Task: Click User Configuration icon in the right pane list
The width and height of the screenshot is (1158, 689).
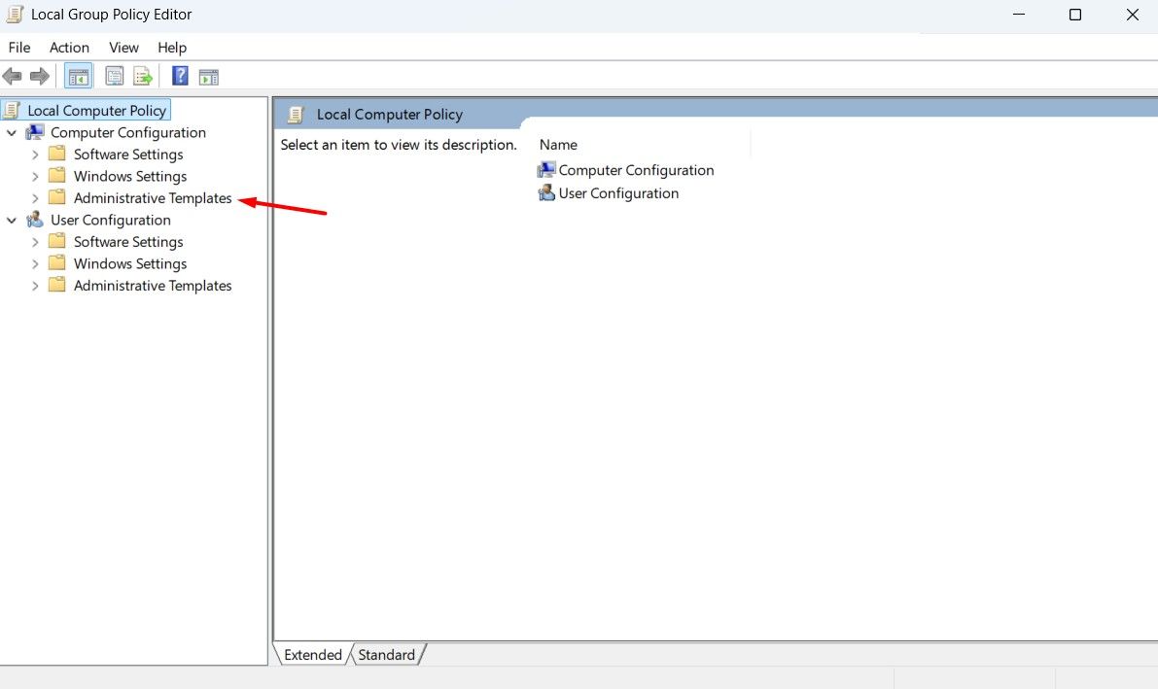Action: [x=546, y=192]
